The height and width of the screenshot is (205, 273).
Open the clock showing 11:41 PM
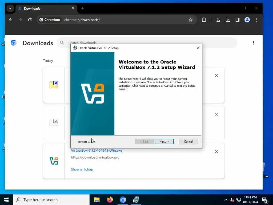[x=250, y=200]
